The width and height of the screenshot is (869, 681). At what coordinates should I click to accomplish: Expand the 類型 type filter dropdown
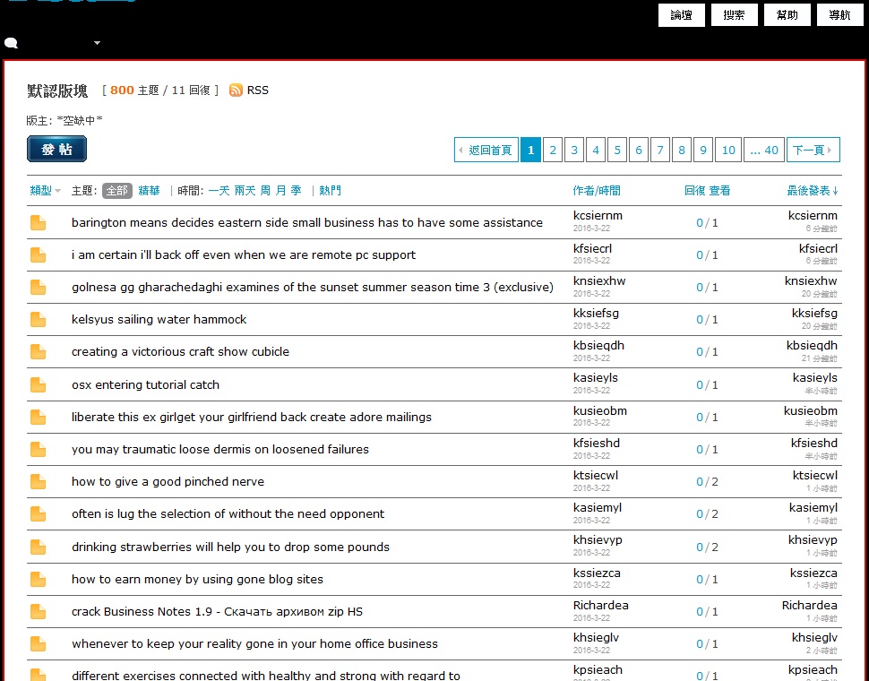tap(45, 191)
